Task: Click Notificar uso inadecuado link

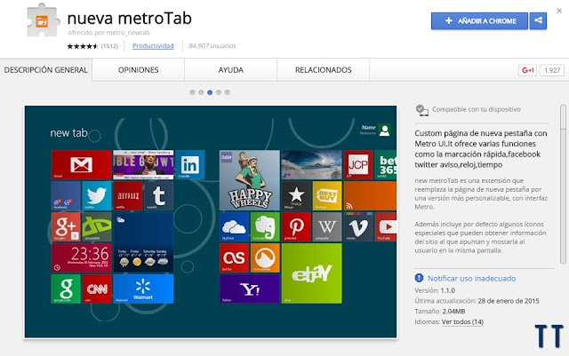Action: pyautogui.click(x=471, y=279)
